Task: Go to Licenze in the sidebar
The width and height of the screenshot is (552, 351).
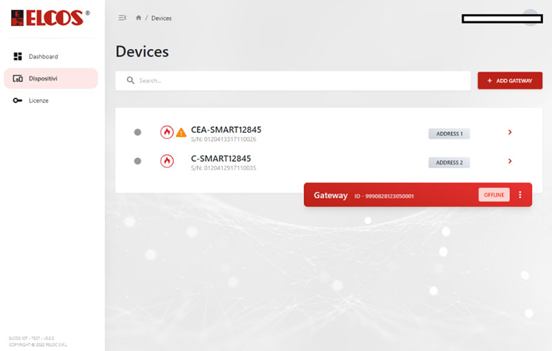Action: pyautogui.click(x=38, y=100)
